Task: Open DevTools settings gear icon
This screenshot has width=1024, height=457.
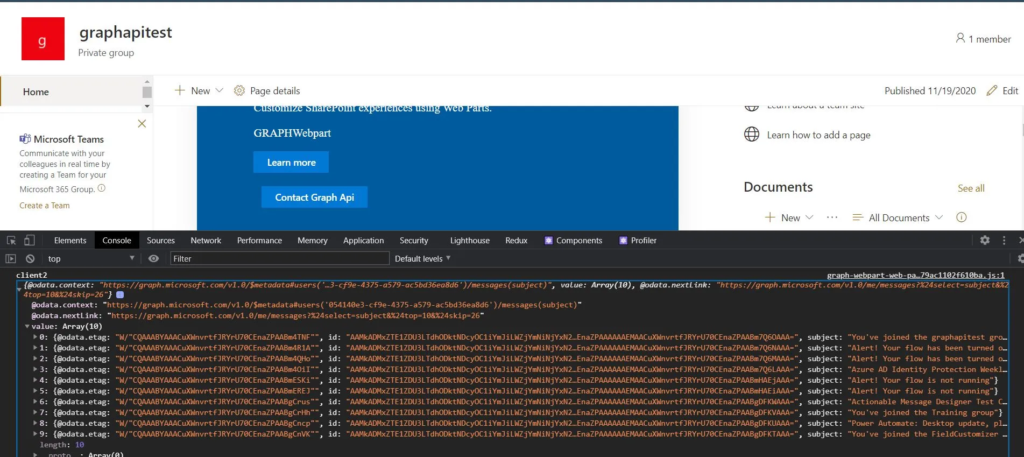Action: 985,241
